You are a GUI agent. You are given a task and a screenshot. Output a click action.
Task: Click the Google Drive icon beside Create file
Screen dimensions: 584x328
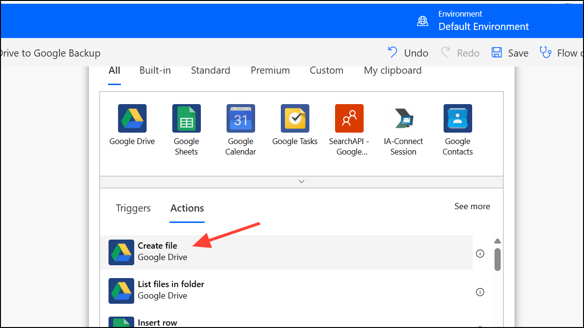121,252
